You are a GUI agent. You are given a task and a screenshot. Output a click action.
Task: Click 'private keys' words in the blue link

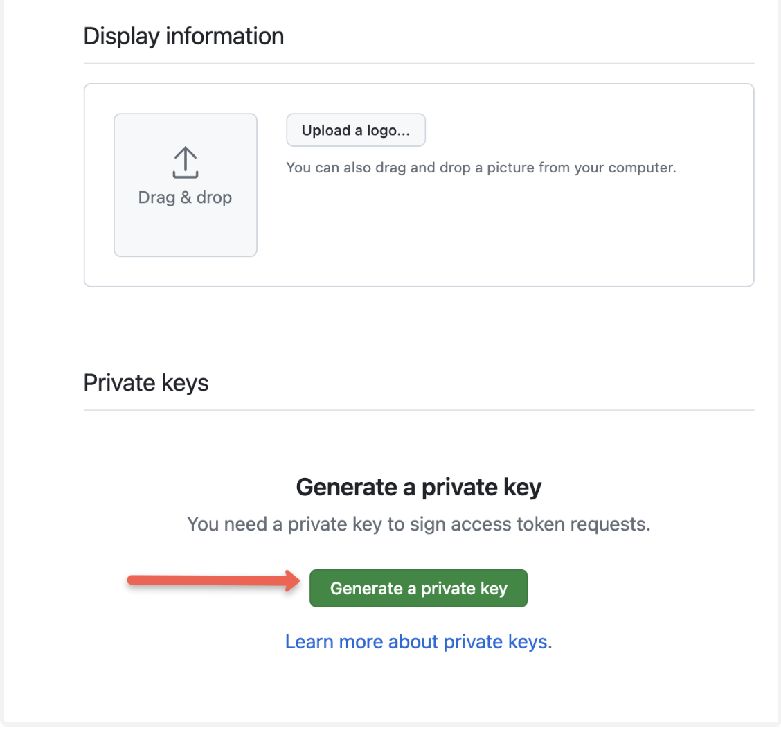click(495, 642)
